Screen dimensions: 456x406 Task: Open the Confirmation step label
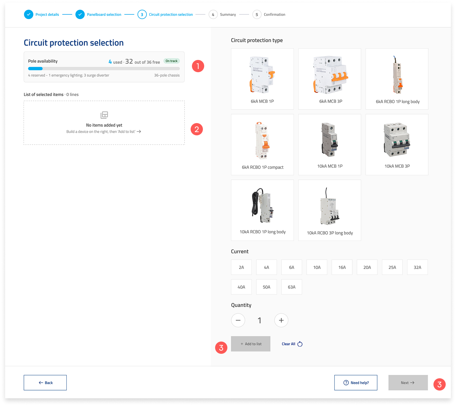tap(275, 15)
